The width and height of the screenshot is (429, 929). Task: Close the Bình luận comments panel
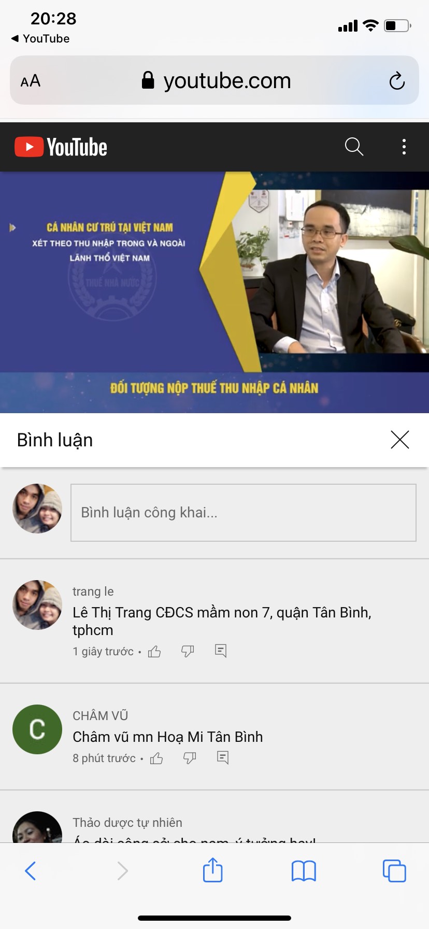coord(400,440)
